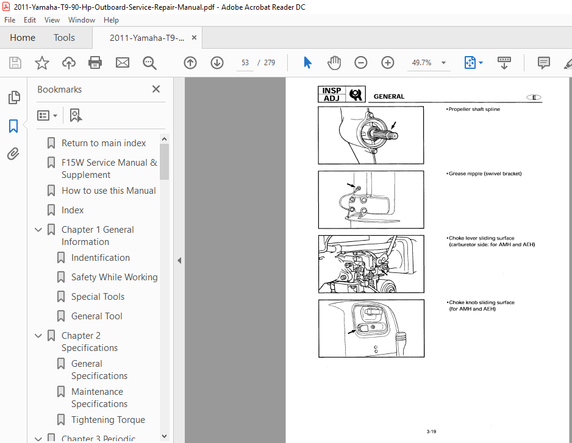Open Return to main index bookmark

tap(104, 143)
